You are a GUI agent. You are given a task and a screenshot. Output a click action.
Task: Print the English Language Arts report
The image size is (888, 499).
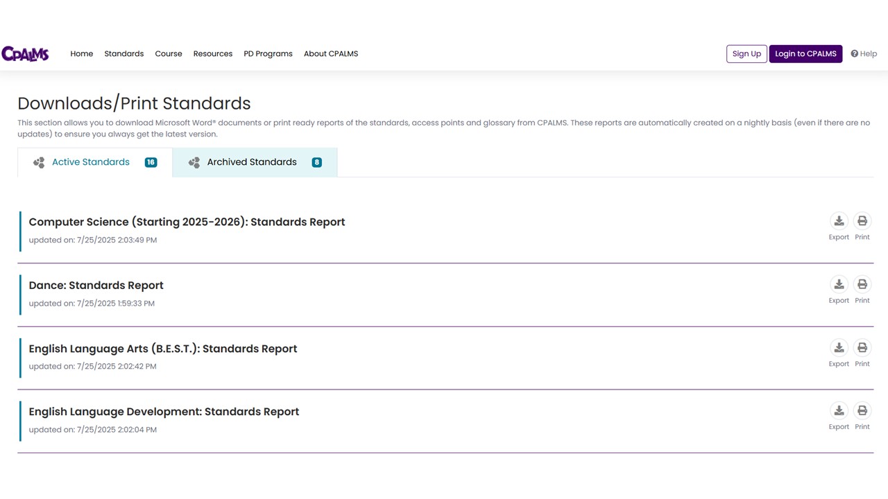pos(862,347)
